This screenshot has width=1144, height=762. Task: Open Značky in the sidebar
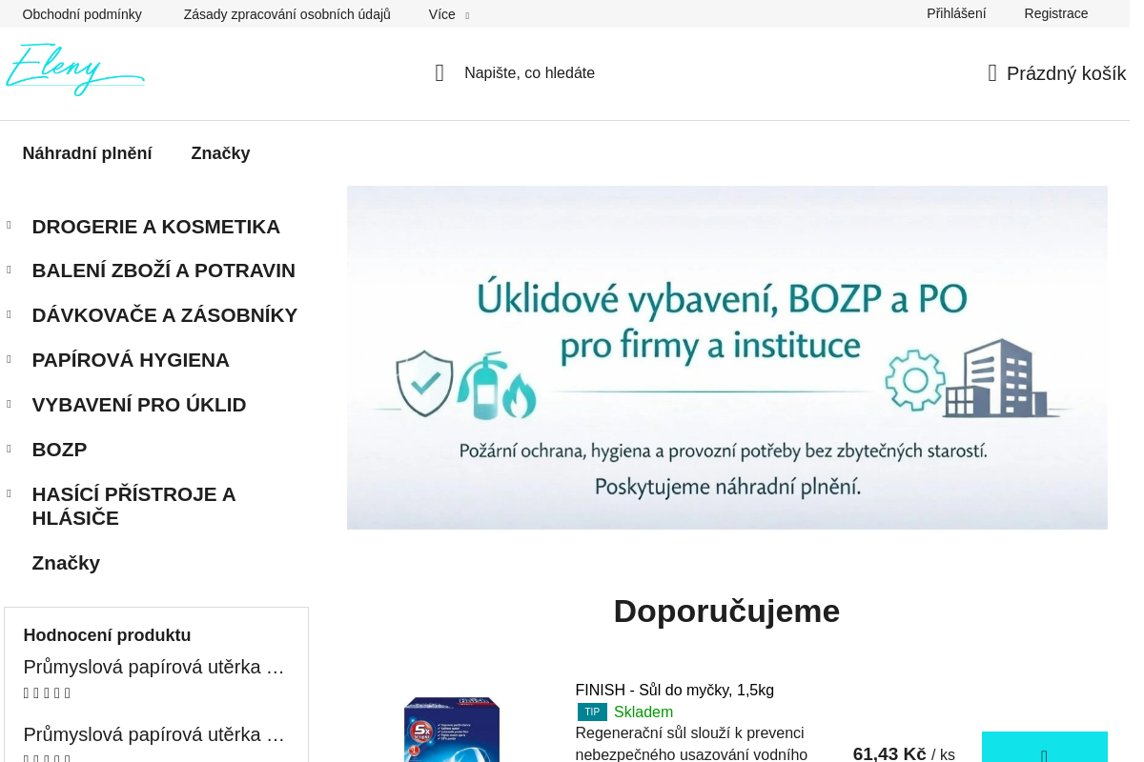click(66, 563)
